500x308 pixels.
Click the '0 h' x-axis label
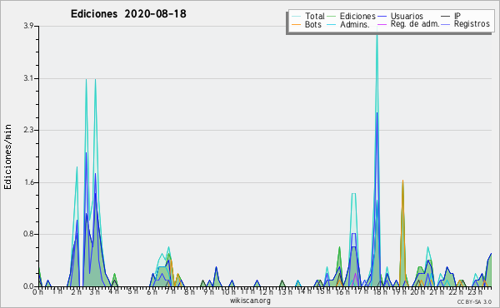pos(38,292)
